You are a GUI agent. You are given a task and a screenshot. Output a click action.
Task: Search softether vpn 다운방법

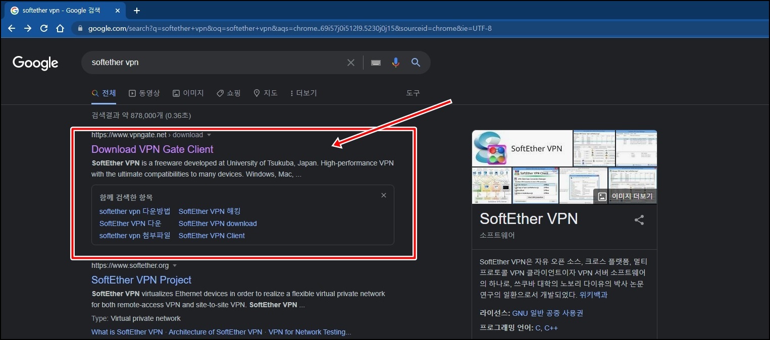click(x=135, y=211)
